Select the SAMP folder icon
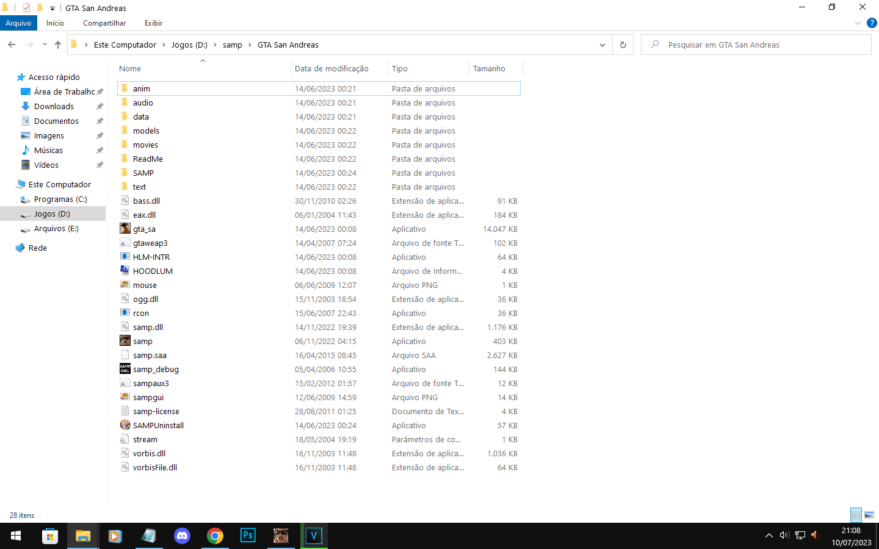 (125, 173)
